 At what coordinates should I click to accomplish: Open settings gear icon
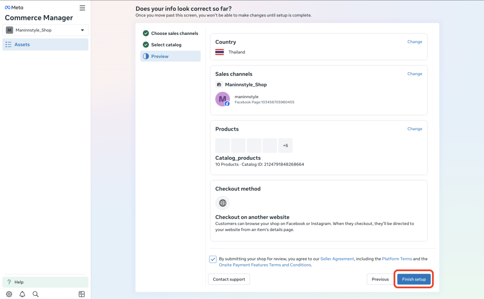pos(9,294)
